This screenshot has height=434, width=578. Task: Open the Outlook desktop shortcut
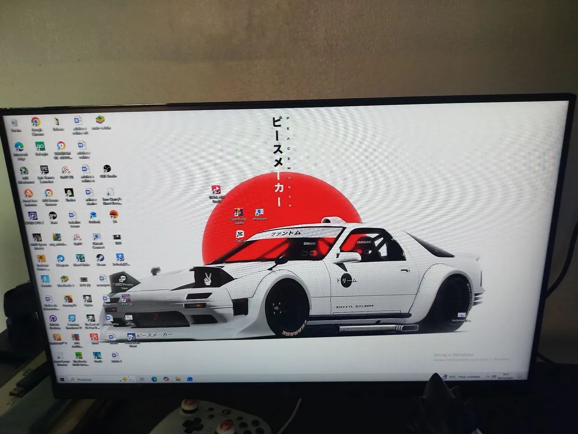94,215
